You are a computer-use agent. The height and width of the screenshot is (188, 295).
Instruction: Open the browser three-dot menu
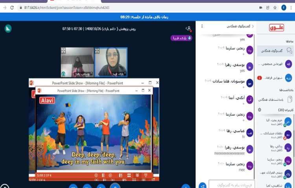(x=291, y=8)
